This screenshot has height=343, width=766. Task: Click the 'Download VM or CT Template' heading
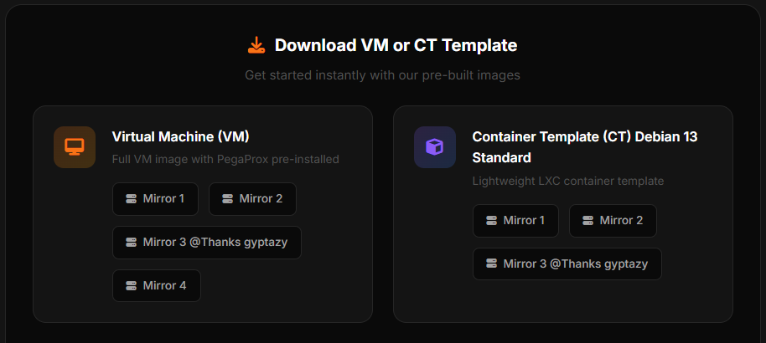[x=396, y=46]
